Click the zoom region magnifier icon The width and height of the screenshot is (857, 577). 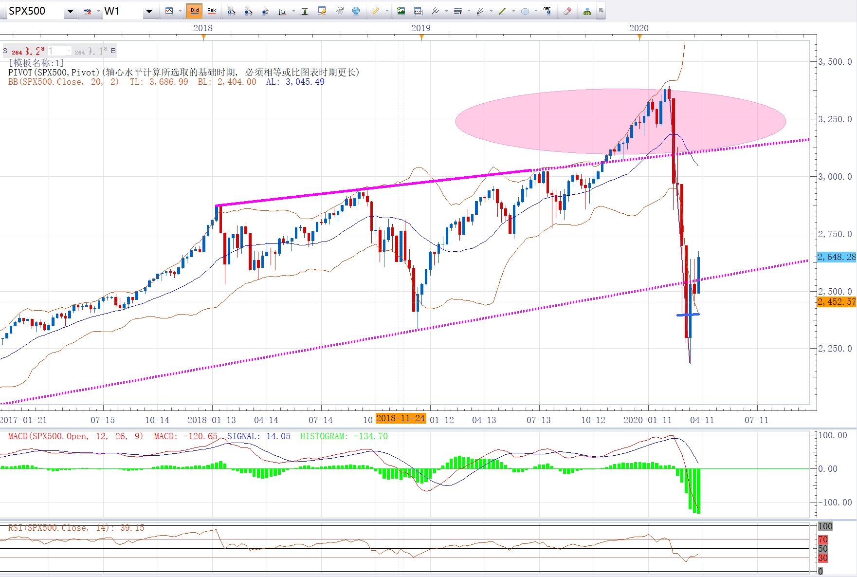point(282,11)
